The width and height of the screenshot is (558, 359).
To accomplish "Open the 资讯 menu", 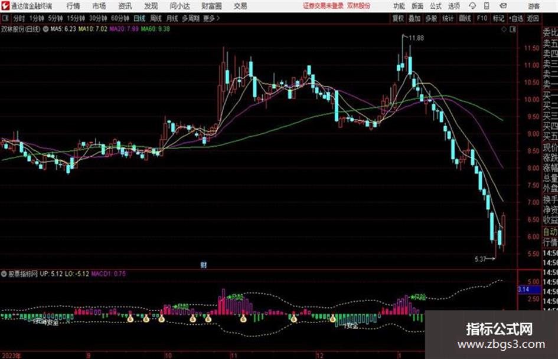I will click(x=125, y=6).
